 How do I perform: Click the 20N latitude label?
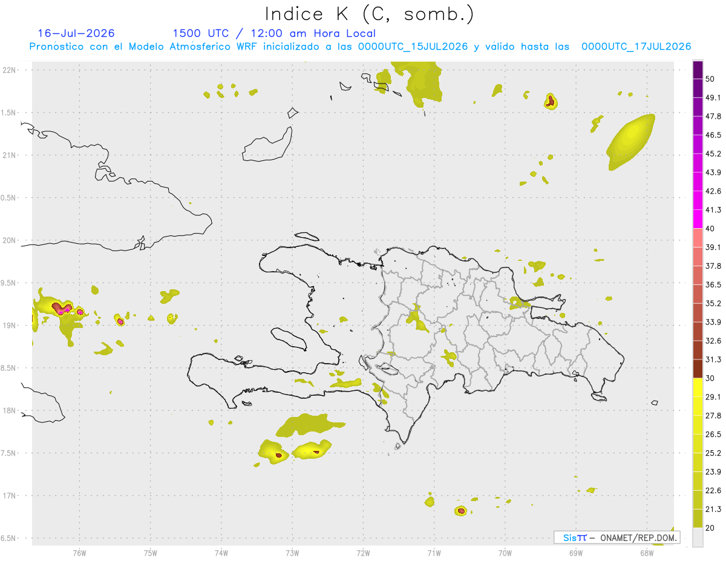pyautogui.click(x=10, y=240)
